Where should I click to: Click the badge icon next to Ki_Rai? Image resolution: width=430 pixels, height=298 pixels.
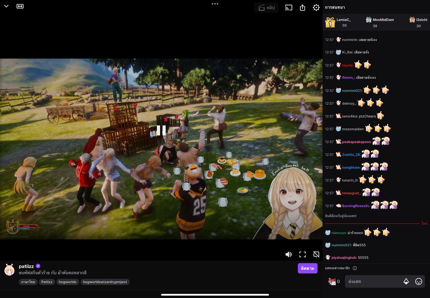click(338, 52)
